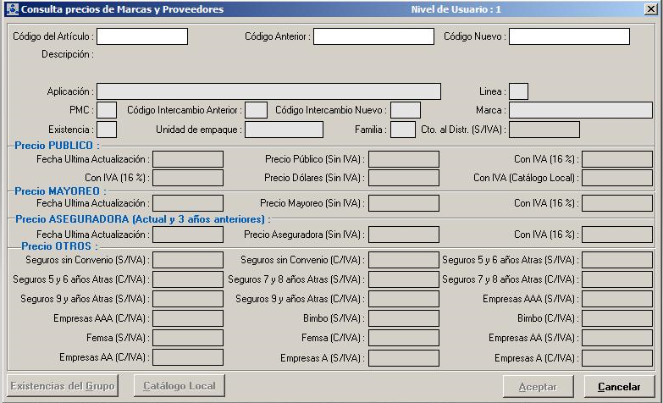663x403 pixels.
Task: Select the Precio Aseguradora (Sin IVA) field
Action: point(403,235)
